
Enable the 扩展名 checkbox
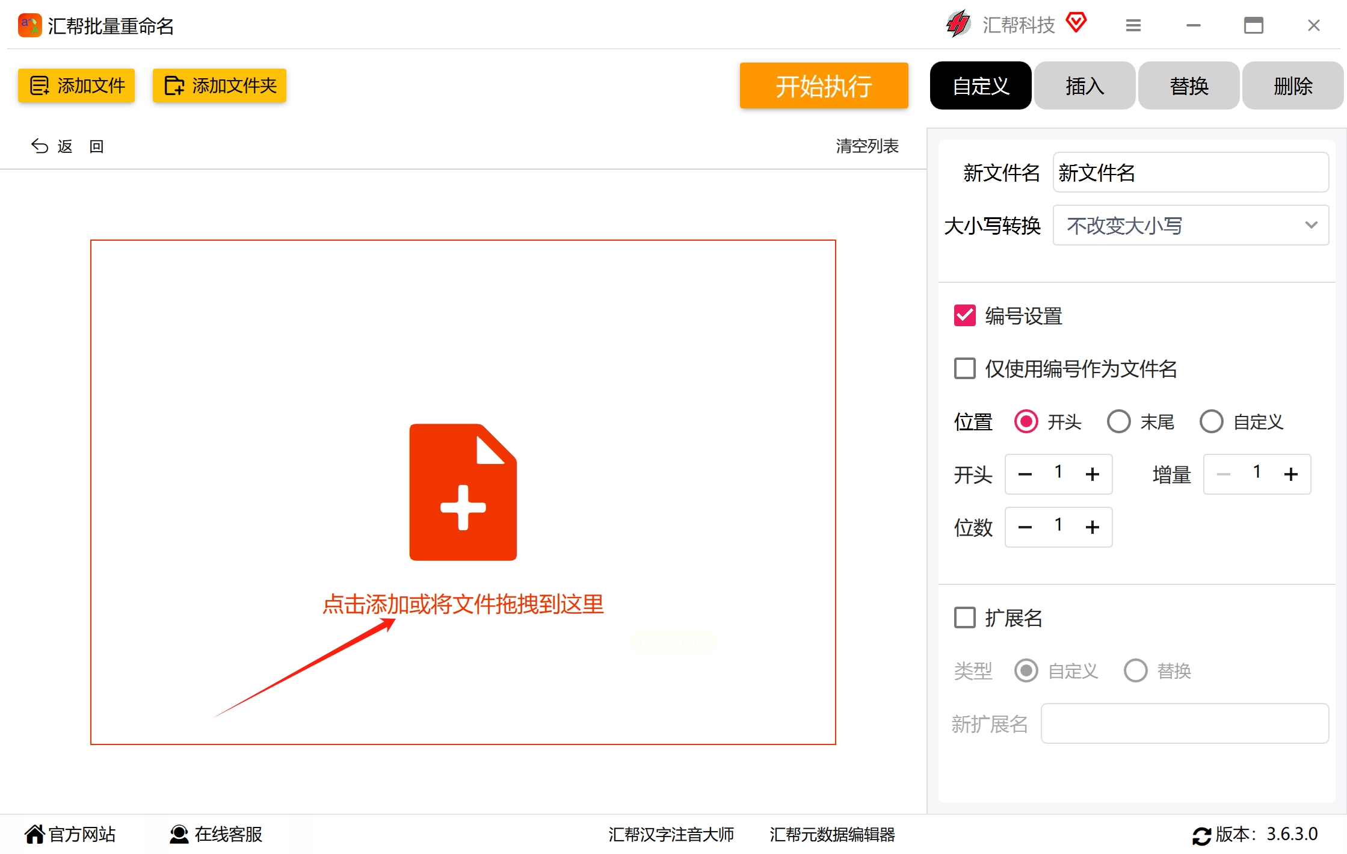tap(964, 617)
